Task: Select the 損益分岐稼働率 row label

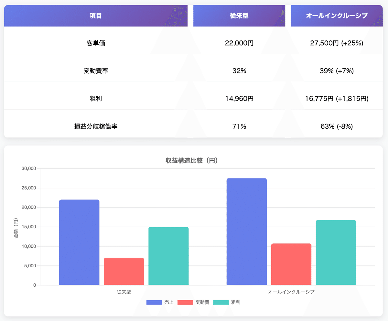Action: click(95, 126)
